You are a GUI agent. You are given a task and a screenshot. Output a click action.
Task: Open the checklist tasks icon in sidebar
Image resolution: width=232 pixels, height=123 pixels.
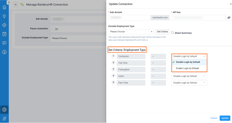(4, 34)
